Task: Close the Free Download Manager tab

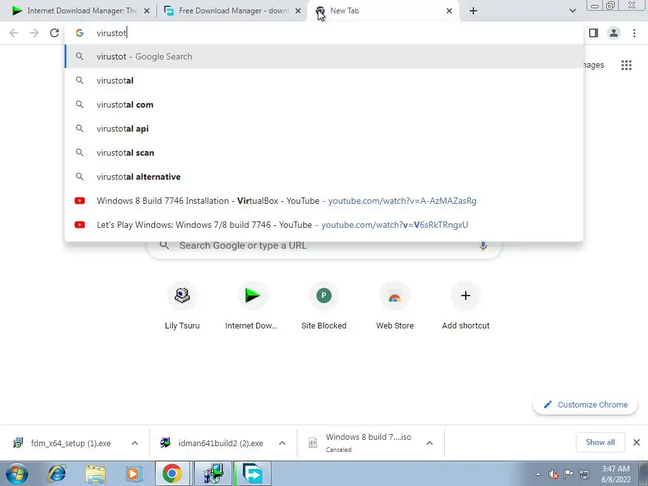Action: click(298, 11)
